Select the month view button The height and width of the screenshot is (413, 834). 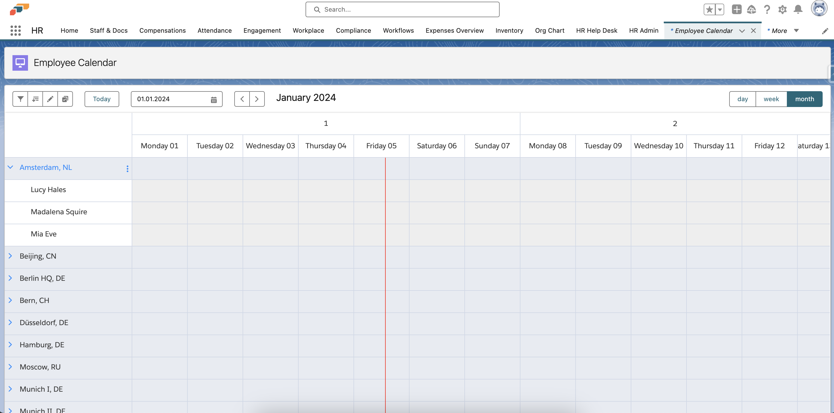click(x=805, y=99)
